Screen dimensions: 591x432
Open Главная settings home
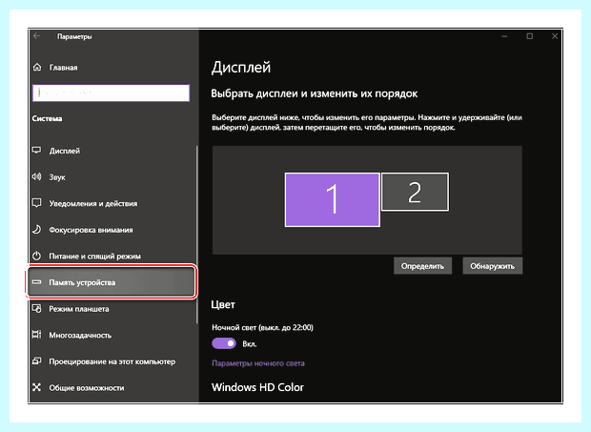pyautogui.click(x=63, y=68)
